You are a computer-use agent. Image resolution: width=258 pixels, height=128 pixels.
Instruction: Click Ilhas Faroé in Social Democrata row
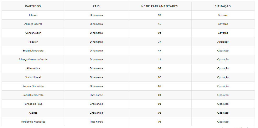coord(96,95)
